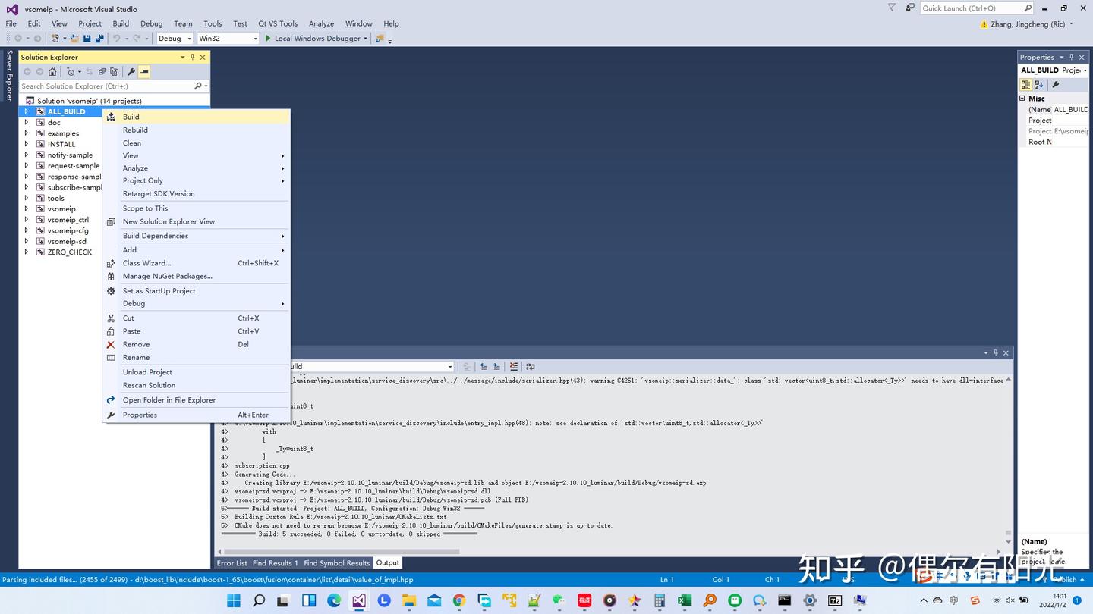
Task: Open the Properties window settings wrench icon
Action: coord(1055,85)
